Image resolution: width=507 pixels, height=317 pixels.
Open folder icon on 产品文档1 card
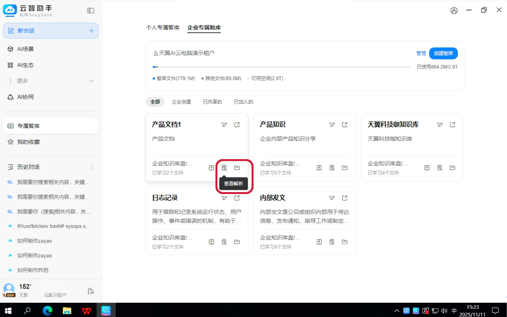[x=237, y=168]
